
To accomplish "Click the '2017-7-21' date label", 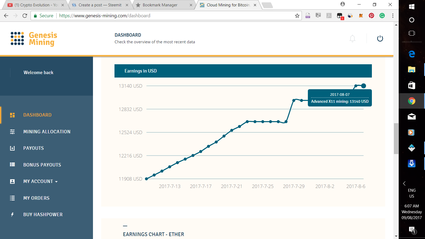I will pos(232,186).
